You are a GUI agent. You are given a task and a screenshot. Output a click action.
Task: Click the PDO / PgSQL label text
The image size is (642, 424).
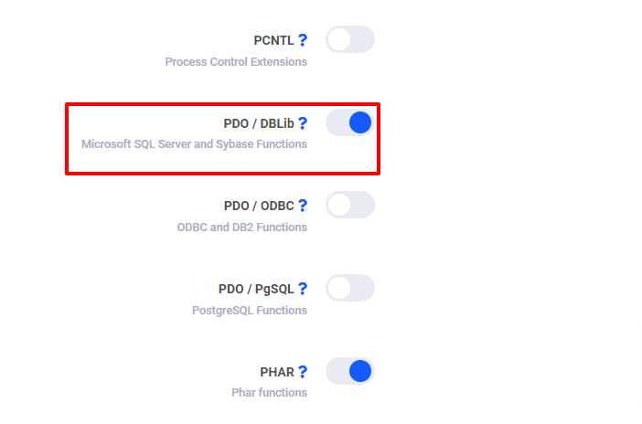(x=259, y=289)
